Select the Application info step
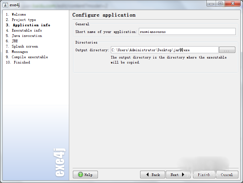The image size is (243, 183). click(x=31, y=25)
